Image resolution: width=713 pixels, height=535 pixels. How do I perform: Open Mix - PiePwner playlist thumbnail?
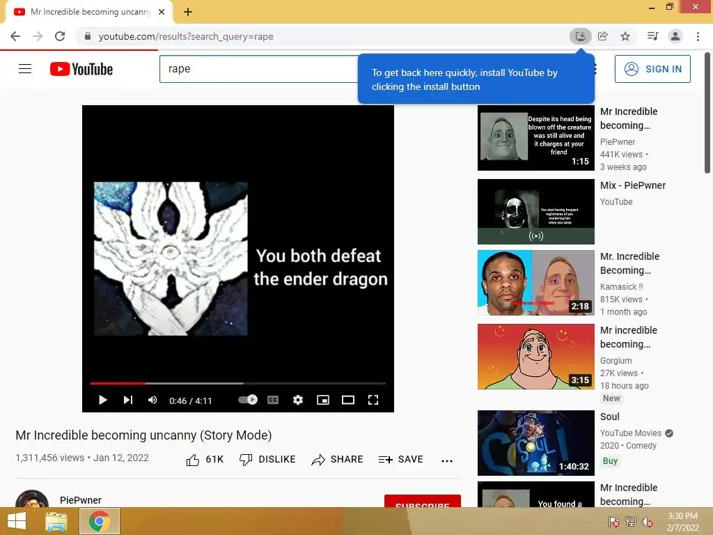pyautogui.click(x=535, y=212)
